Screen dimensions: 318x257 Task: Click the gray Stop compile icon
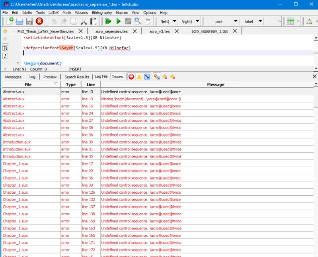click(128, 21)
